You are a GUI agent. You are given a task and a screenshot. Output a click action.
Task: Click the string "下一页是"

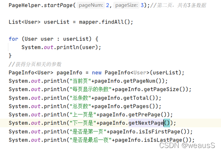pyautogui.click(x=83, y=123)
